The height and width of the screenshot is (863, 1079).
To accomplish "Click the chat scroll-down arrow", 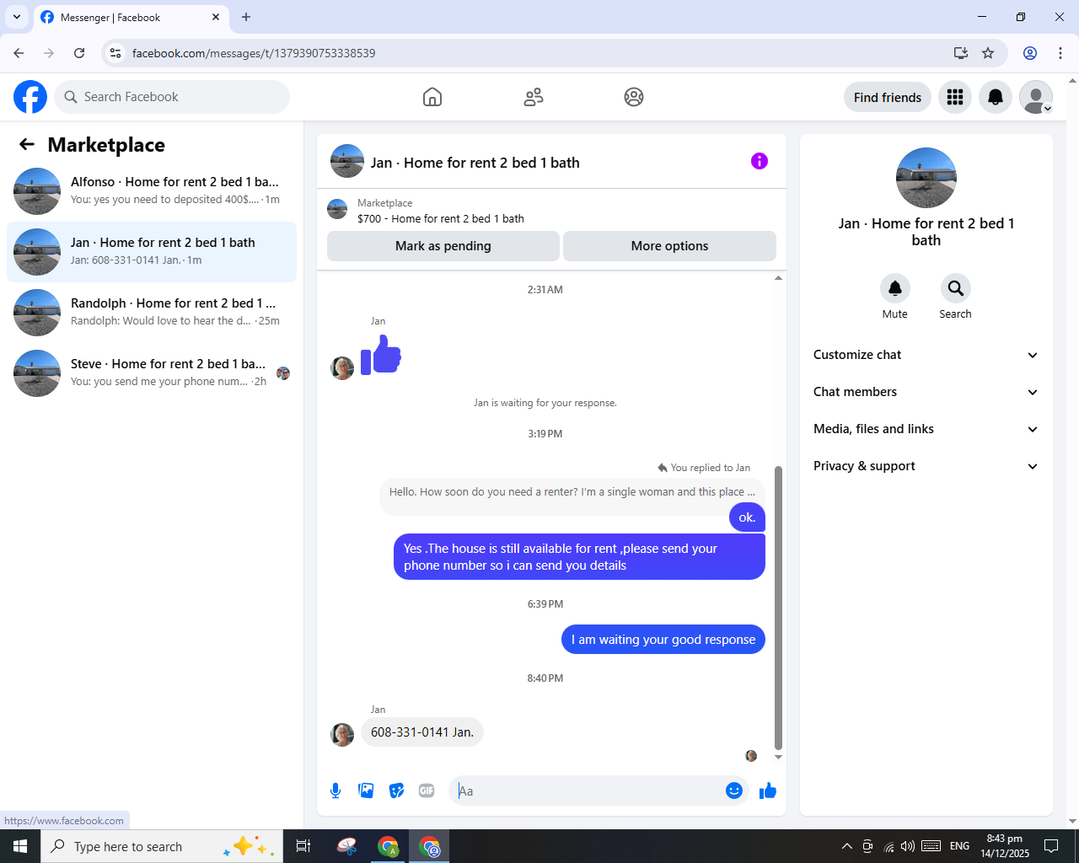I will click(x=778, y=757).
